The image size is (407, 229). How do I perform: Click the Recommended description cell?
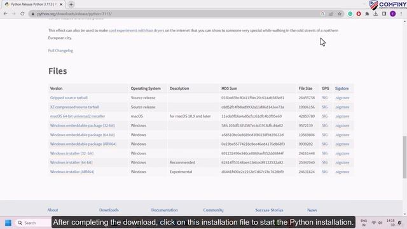(x=183, y=162)
